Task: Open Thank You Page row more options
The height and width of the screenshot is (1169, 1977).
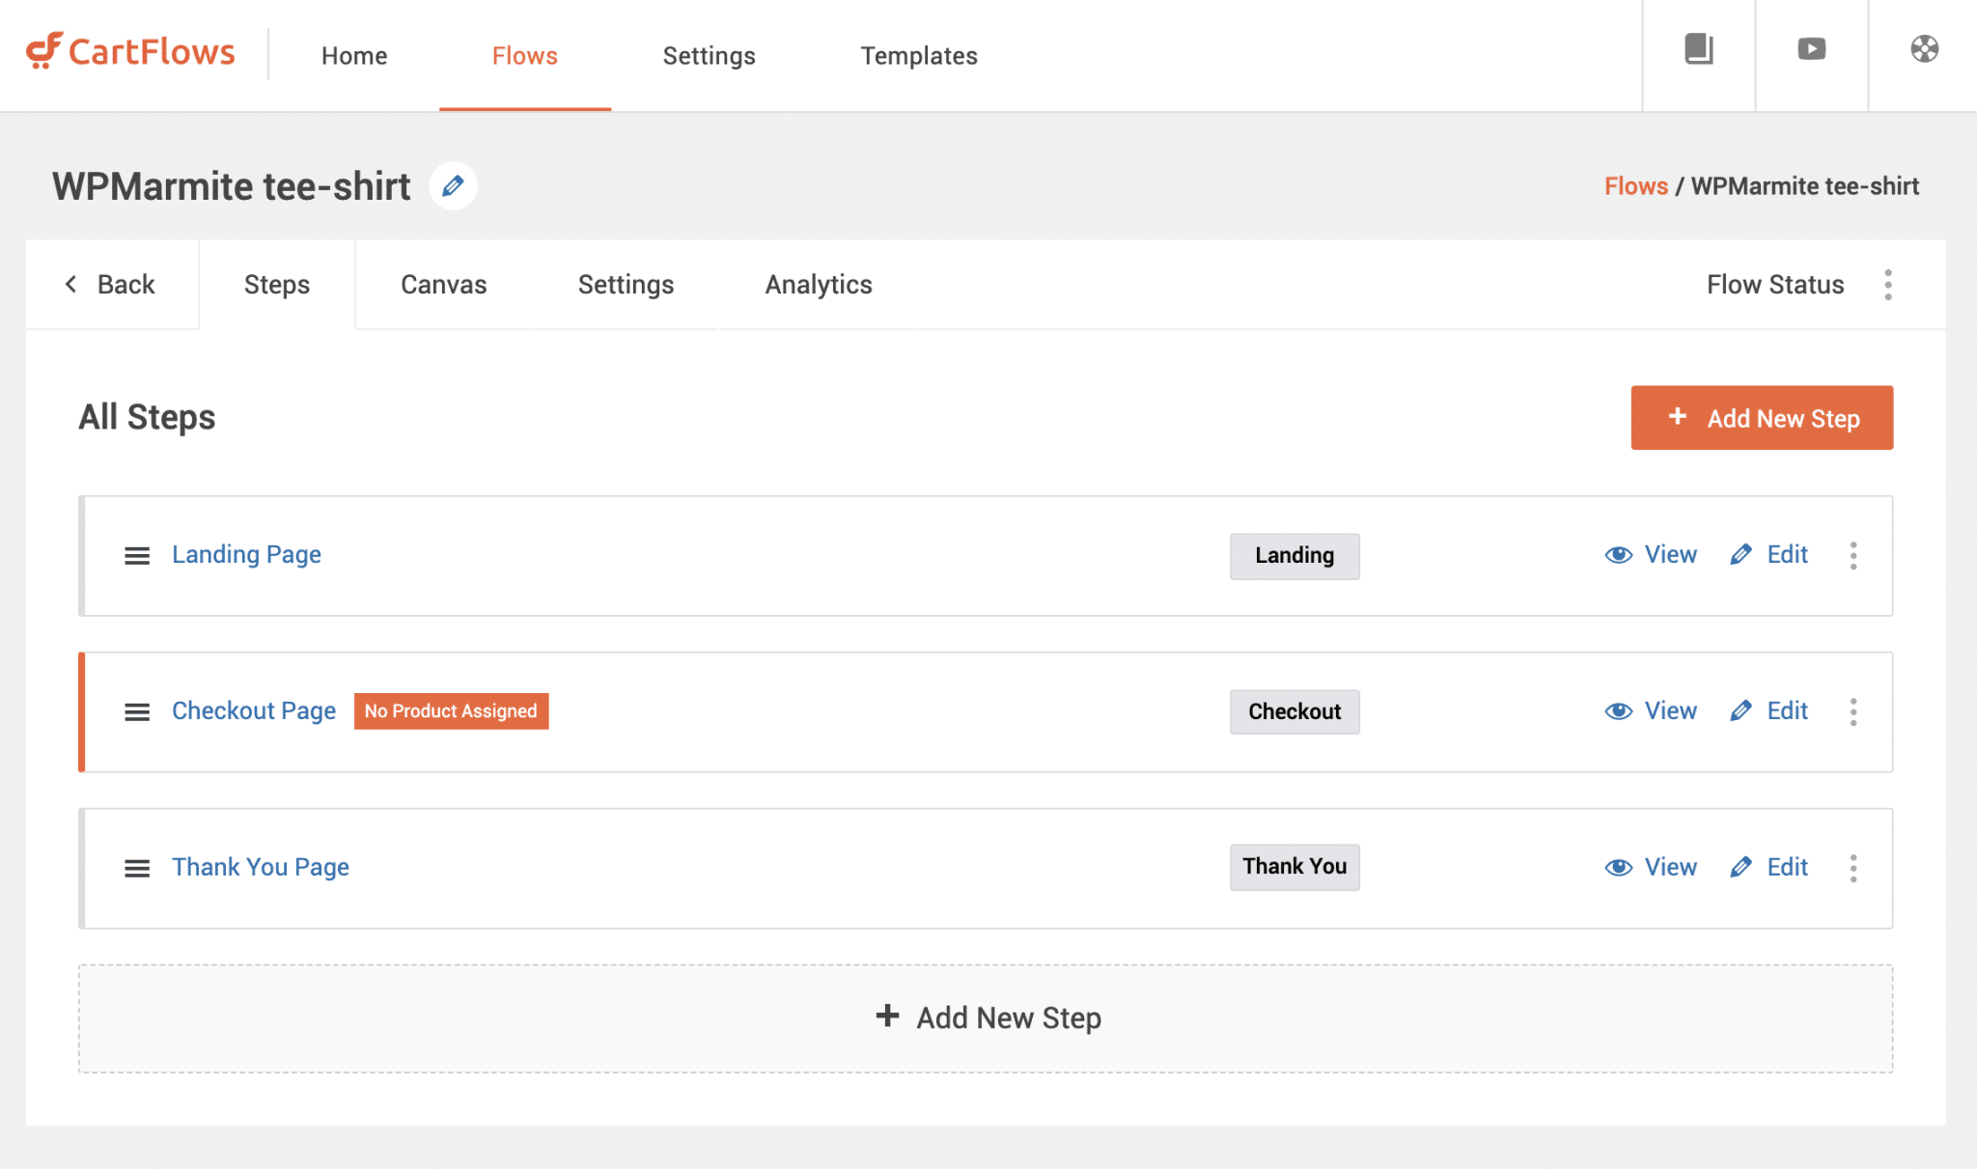Action: [x=1853, y=869]
